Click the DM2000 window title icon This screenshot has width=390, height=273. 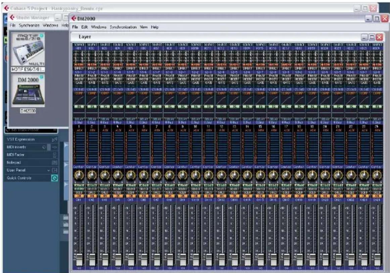74,18
